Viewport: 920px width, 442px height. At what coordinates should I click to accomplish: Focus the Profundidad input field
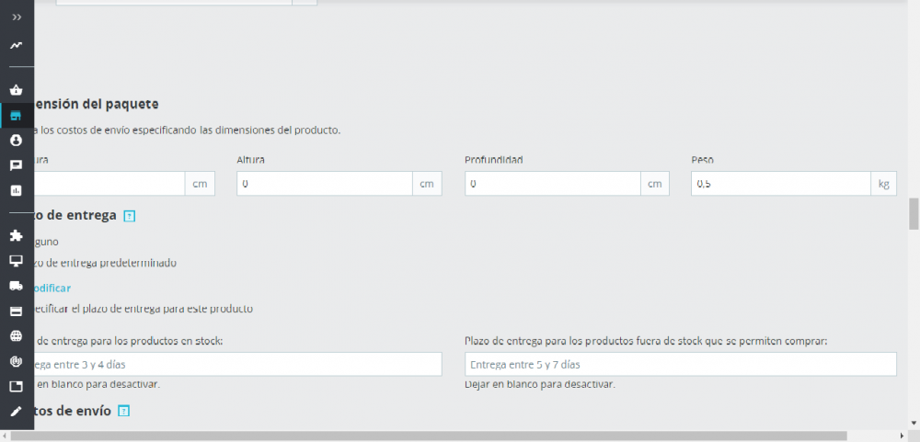(x=553, y=184)
